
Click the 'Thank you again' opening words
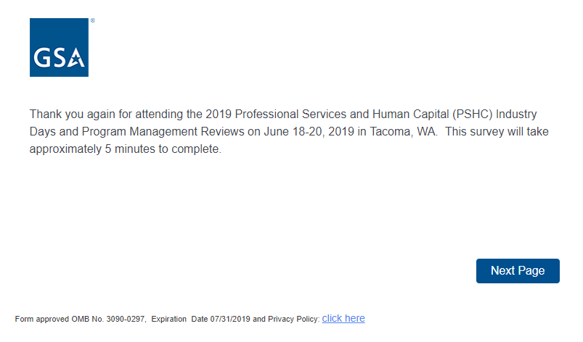[64, 114]
